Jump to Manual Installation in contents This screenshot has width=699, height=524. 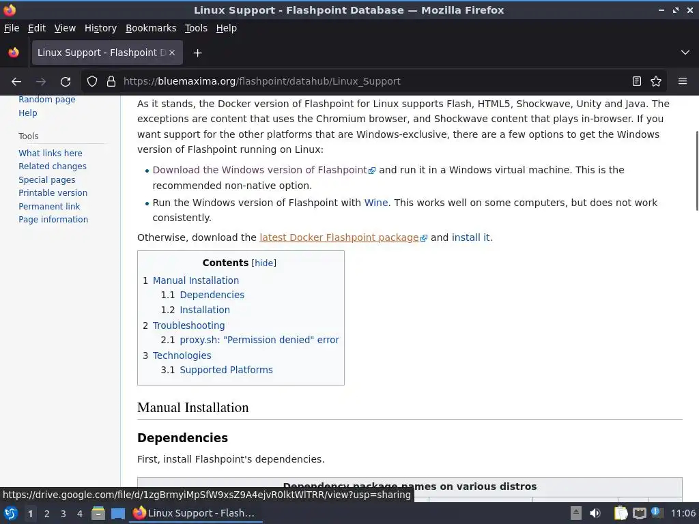tap(196, 280)
